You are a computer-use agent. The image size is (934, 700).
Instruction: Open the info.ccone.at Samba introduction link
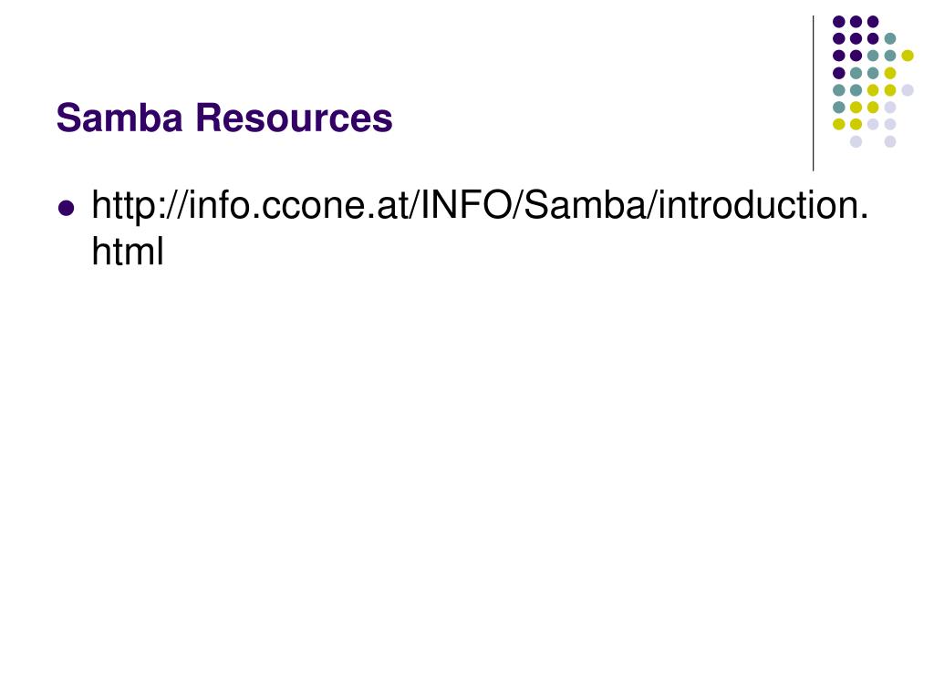tap(480, 228)
